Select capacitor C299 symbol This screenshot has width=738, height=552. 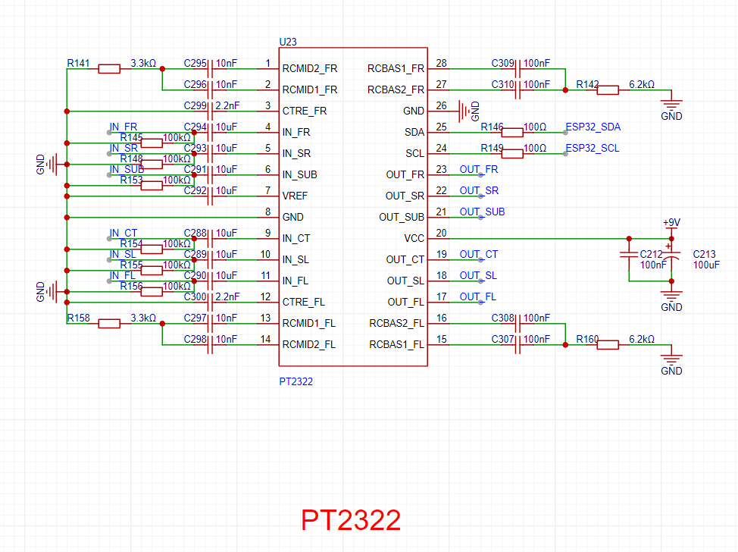click(210, 111)
